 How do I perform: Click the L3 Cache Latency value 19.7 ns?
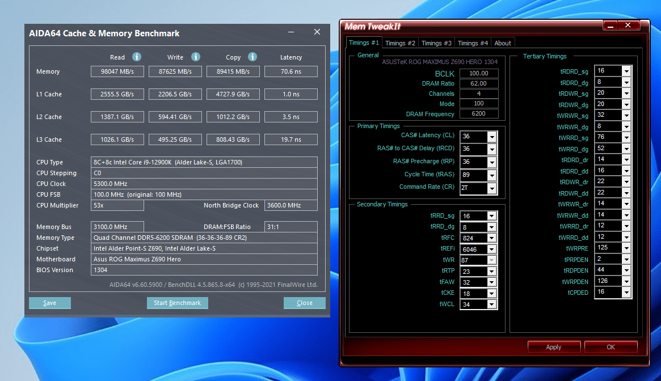[291, 139]
